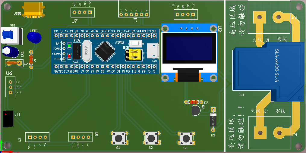This screenshot has width=306, height=153.
Task: Click the top-left mounting hole
Action: pos(7,7)
